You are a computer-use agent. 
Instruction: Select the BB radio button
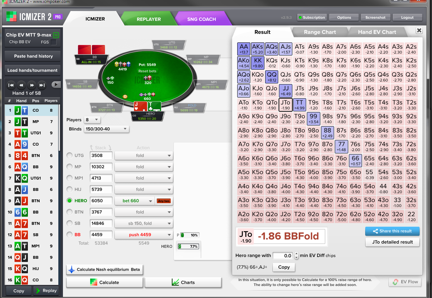70,235
